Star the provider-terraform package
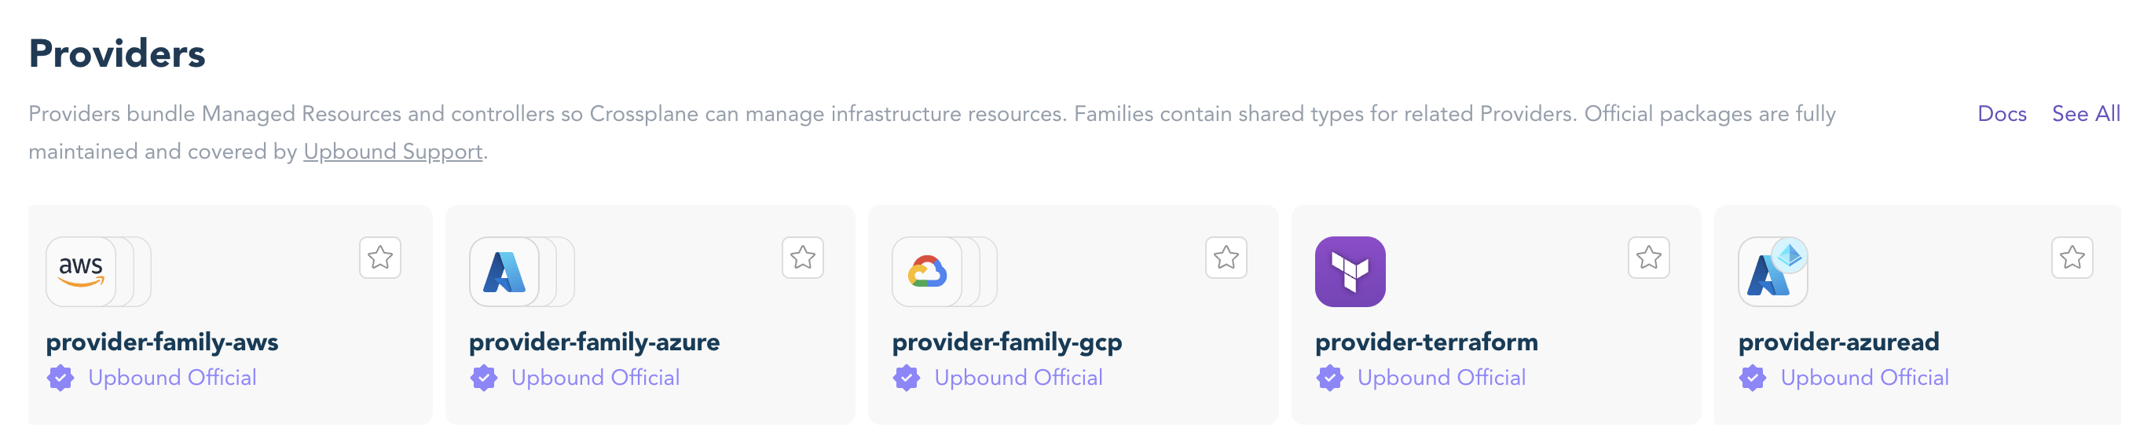 [1649, 258]
